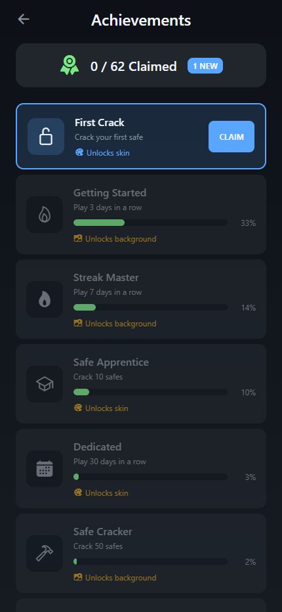The height and width of the screenshot is (612, 282).
Task: Click the calendar icon for Dedicated
Action: point(45,469)
